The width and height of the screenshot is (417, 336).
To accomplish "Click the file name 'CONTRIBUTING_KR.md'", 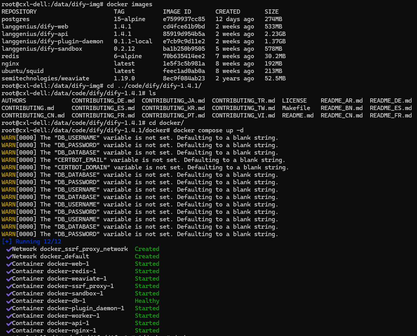I will tap(173, 108).
